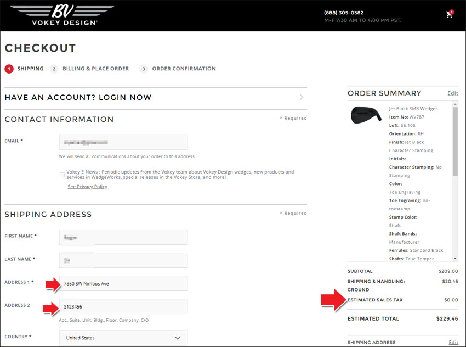Click the Shipping & Handling amount $20.46
Viewport: 466px width, 347px height.
(450, 281)
